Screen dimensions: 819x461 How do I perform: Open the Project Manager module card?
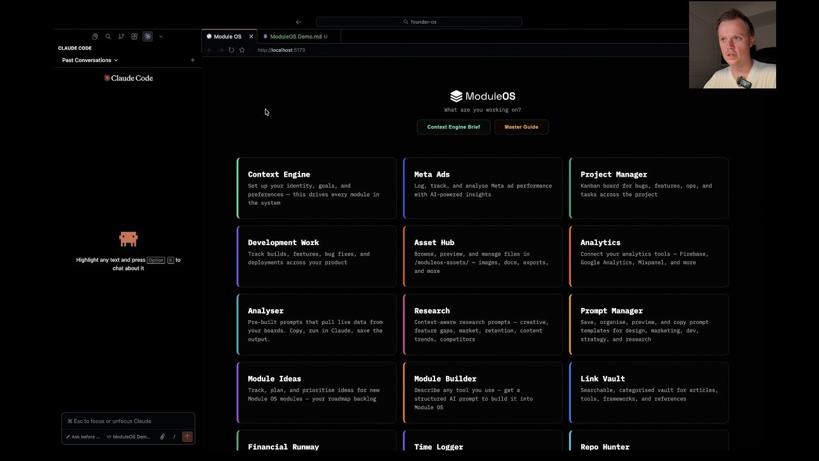(649, 188)
